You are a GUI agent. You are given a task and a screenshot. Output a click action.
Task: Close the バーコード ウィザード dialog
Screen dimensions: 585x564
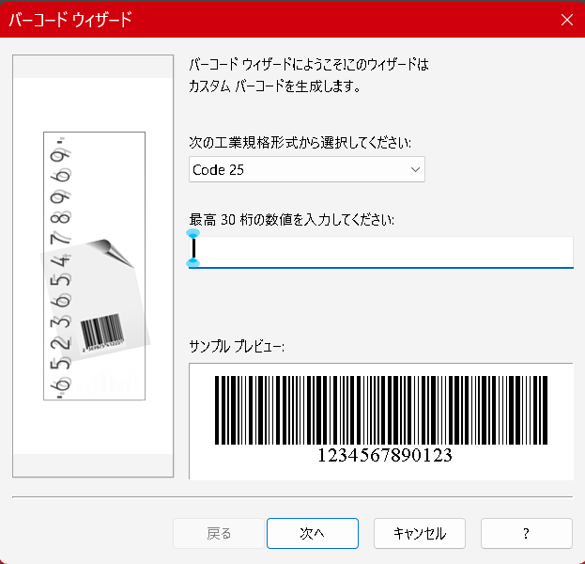565,19
